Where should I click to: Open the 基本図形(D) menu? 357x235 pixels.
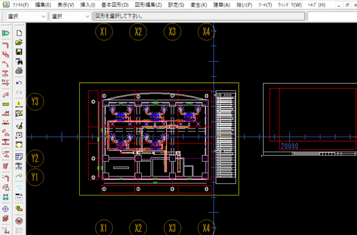tap(115, 5)
